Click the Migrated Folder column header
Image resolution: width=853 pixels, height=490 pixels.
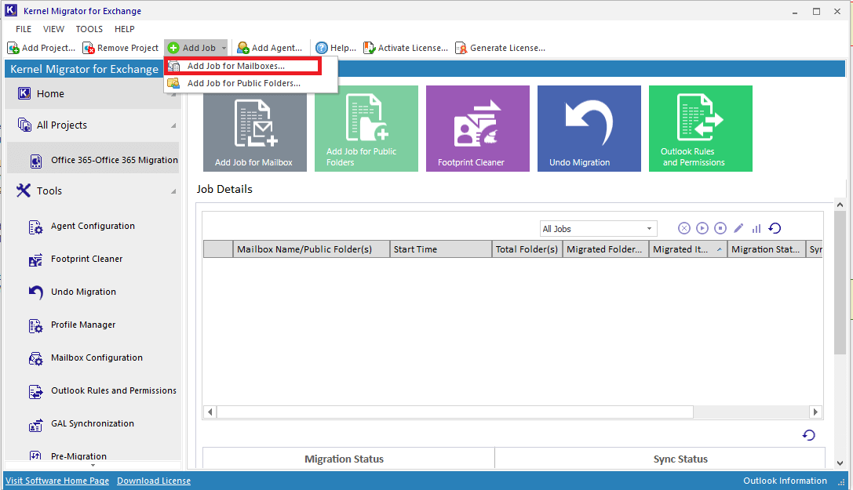tap(606, 249)
